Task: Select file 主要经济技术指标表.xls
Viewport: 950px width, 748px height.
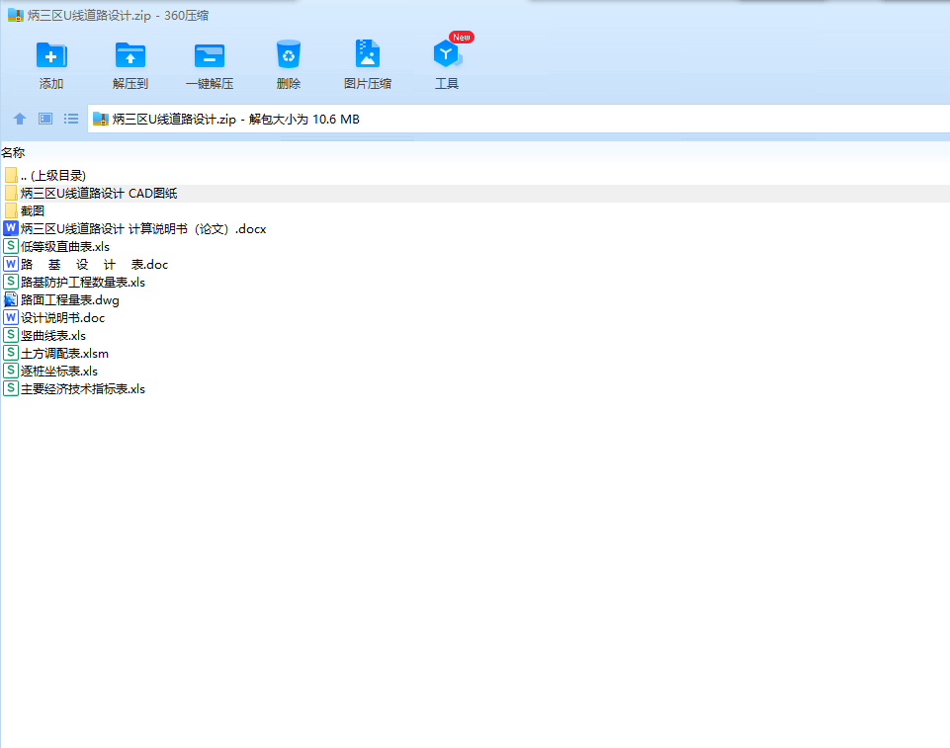Action: 83,389
